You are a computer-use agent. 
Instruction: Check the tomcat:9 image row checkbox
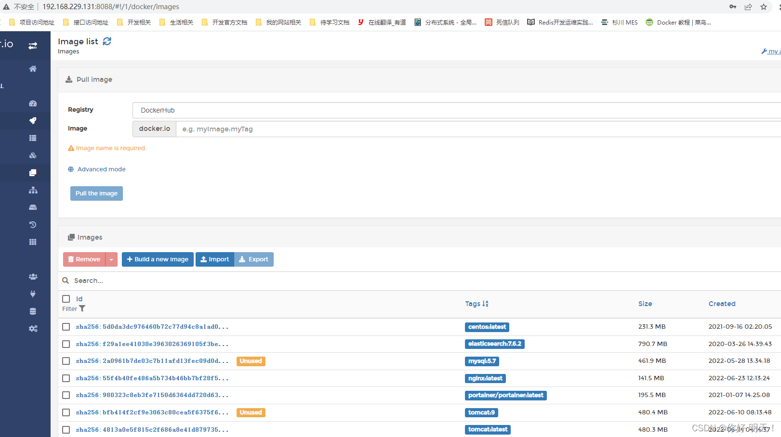[x=66, y=412]
